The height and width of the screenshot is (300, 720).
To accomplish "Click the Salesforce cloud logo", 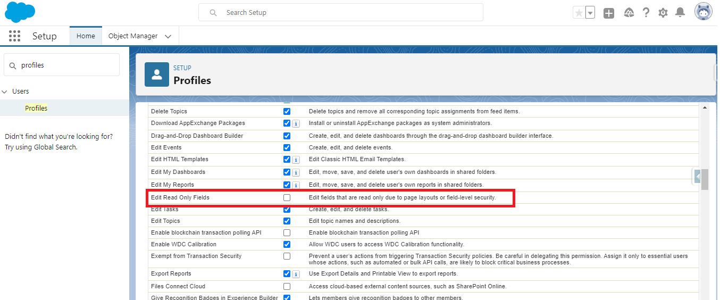I will coord(20,12).
